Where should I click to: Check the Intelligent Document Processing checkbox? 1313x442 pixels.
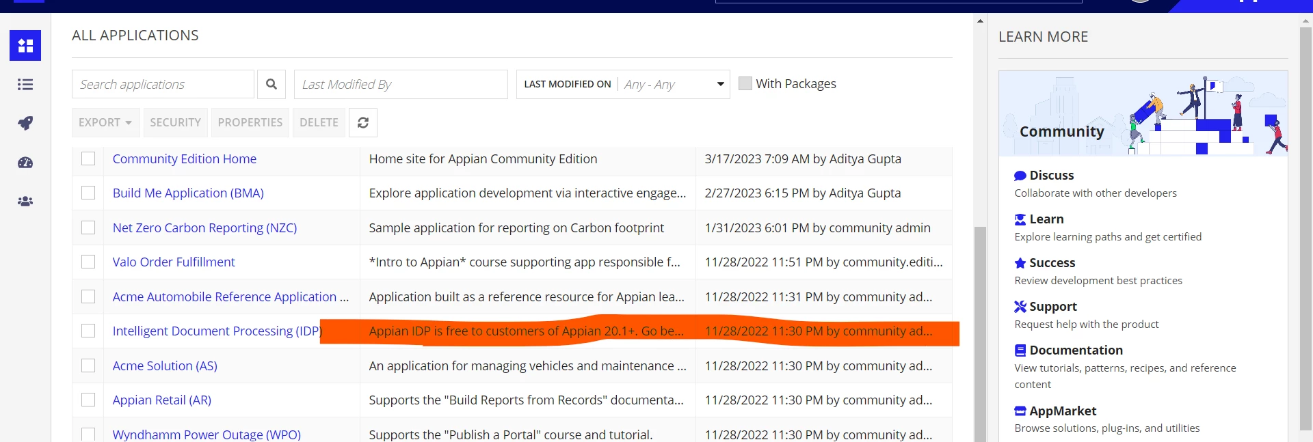click(88, 331)
